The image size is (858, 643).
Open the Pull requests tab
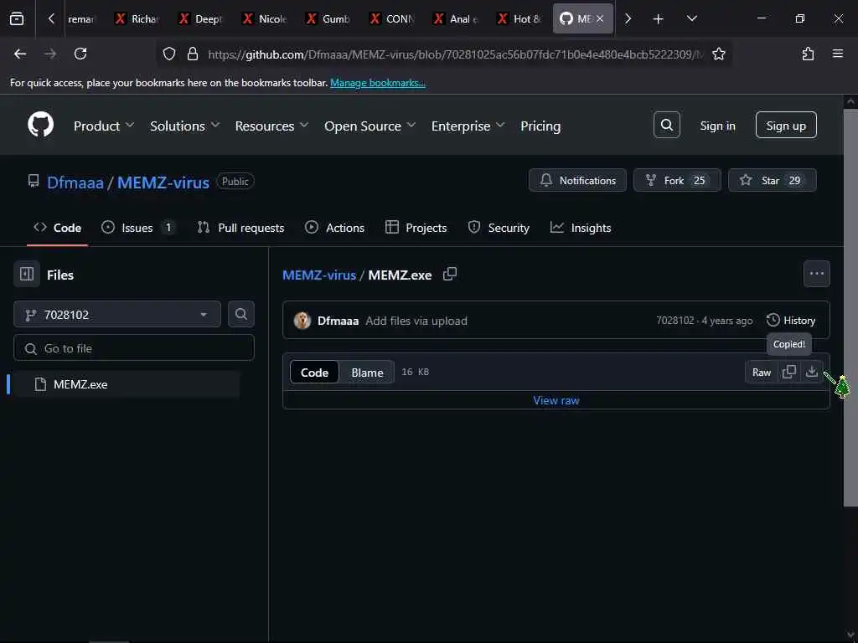pos(240,228)
